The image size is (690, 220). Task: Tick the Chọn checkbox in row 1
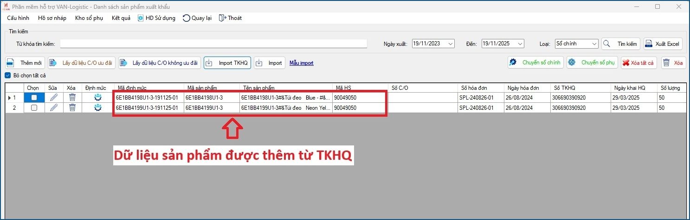coord(34,98)
